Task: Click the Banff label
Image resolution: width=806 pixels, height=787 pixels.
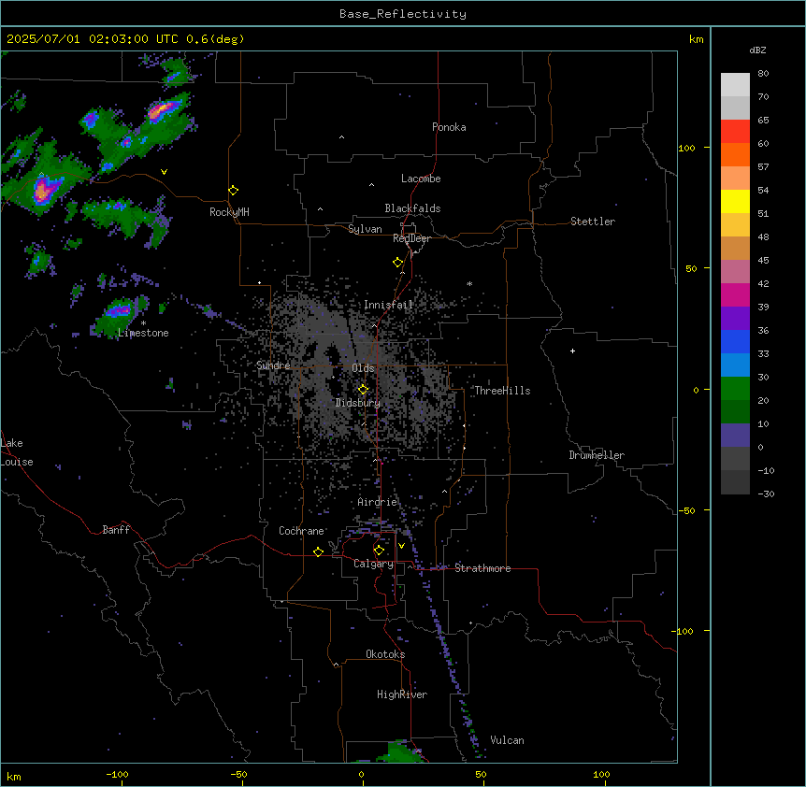Action: point(116,530)
